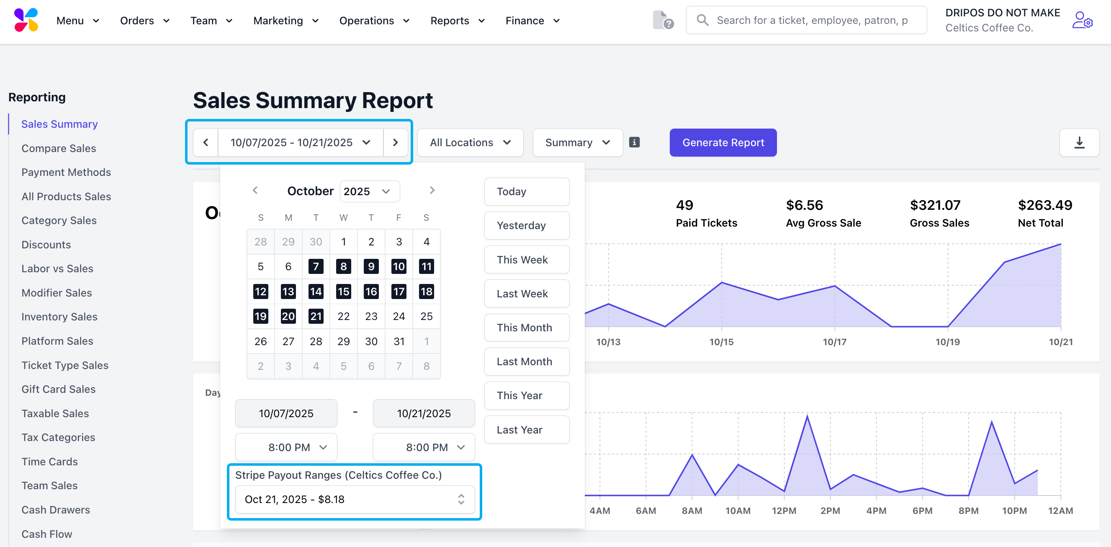Click the search ticket input field

coord(812,20)
